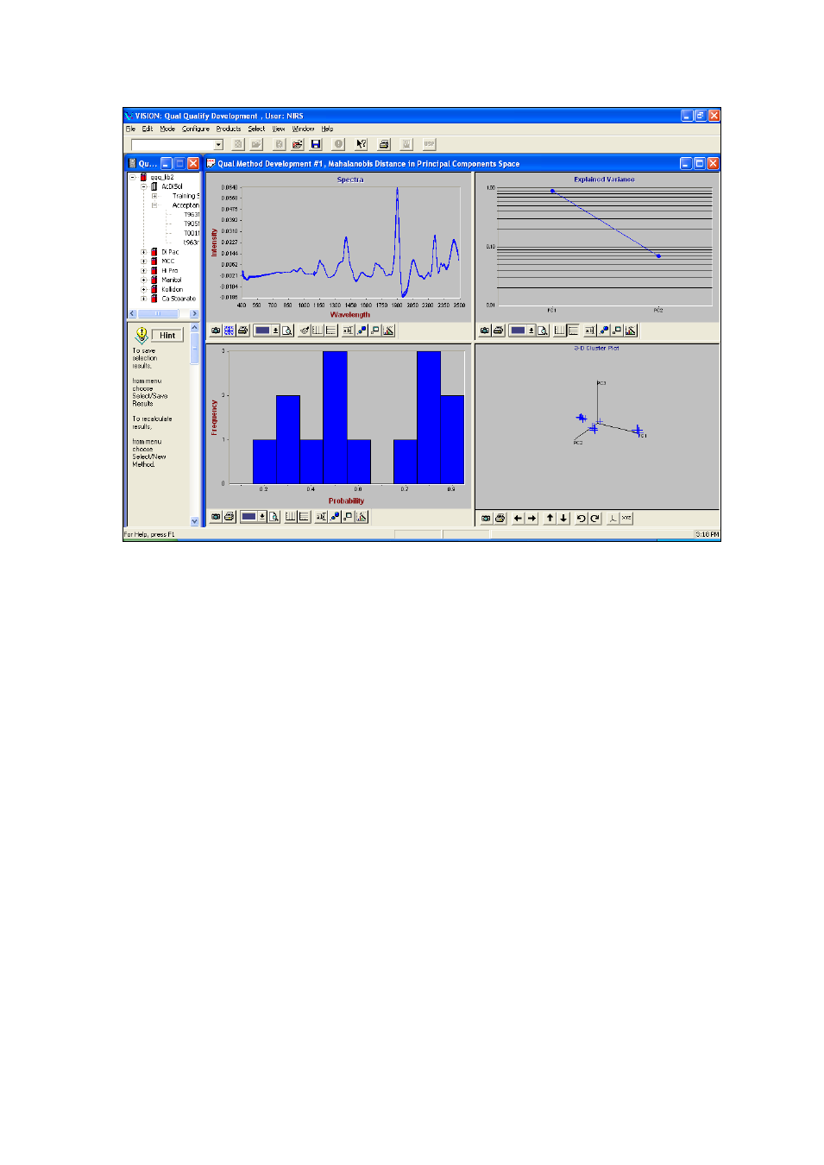Image resolution: width=824 pixels, height=1165 pixels.
Task: Click the tree panel horizontal scrollbar left arrow
Action: click(x=133, y=313)
